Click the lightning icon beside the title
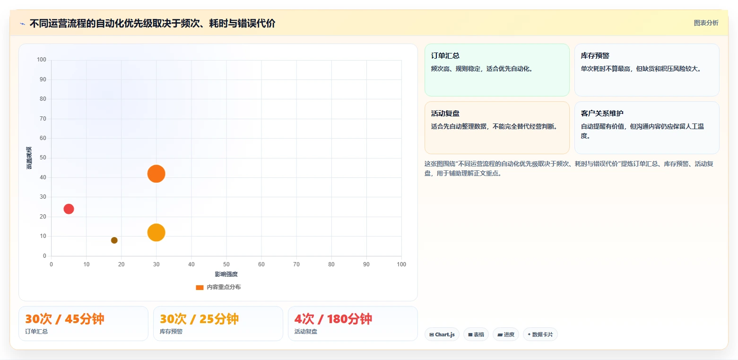Image resolution: width=738 pixels, height=360 pixels. pyautogui.click(x=23, y=24)
